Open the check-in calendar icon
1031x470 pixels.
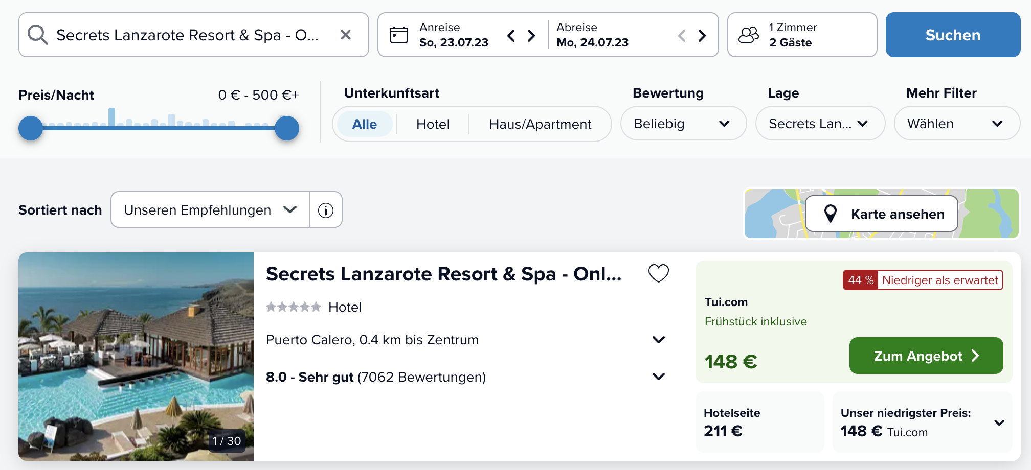[399, 35]
